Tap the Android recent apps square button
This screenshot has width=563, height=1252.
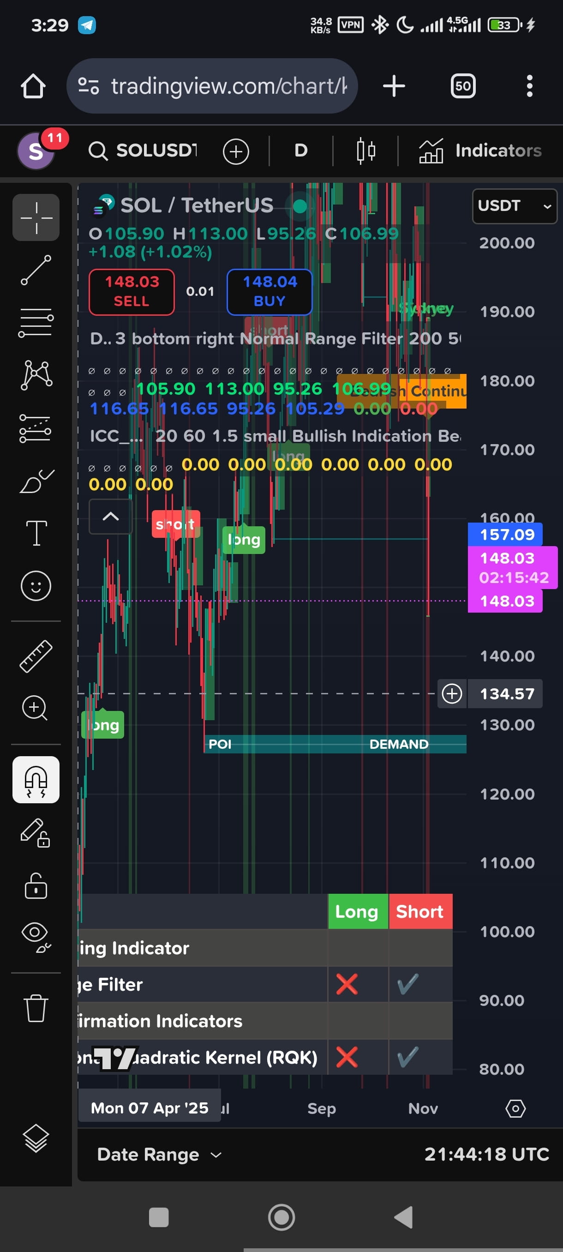(158, 1217)
